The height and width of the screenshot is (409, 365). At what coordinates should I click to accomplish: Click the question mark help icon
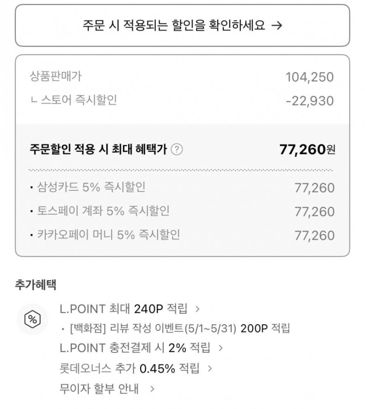(x=177, y=150)
